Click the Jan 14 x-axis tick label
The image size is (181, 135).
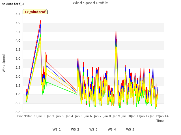pos(164,116)
